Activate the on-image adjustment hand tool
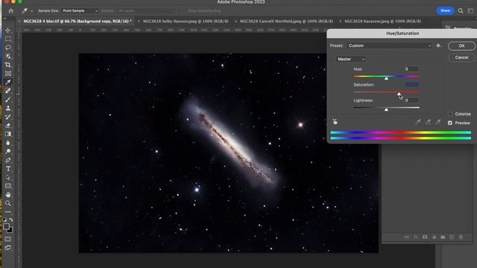The image size is (477, 268). click(335, 122)
